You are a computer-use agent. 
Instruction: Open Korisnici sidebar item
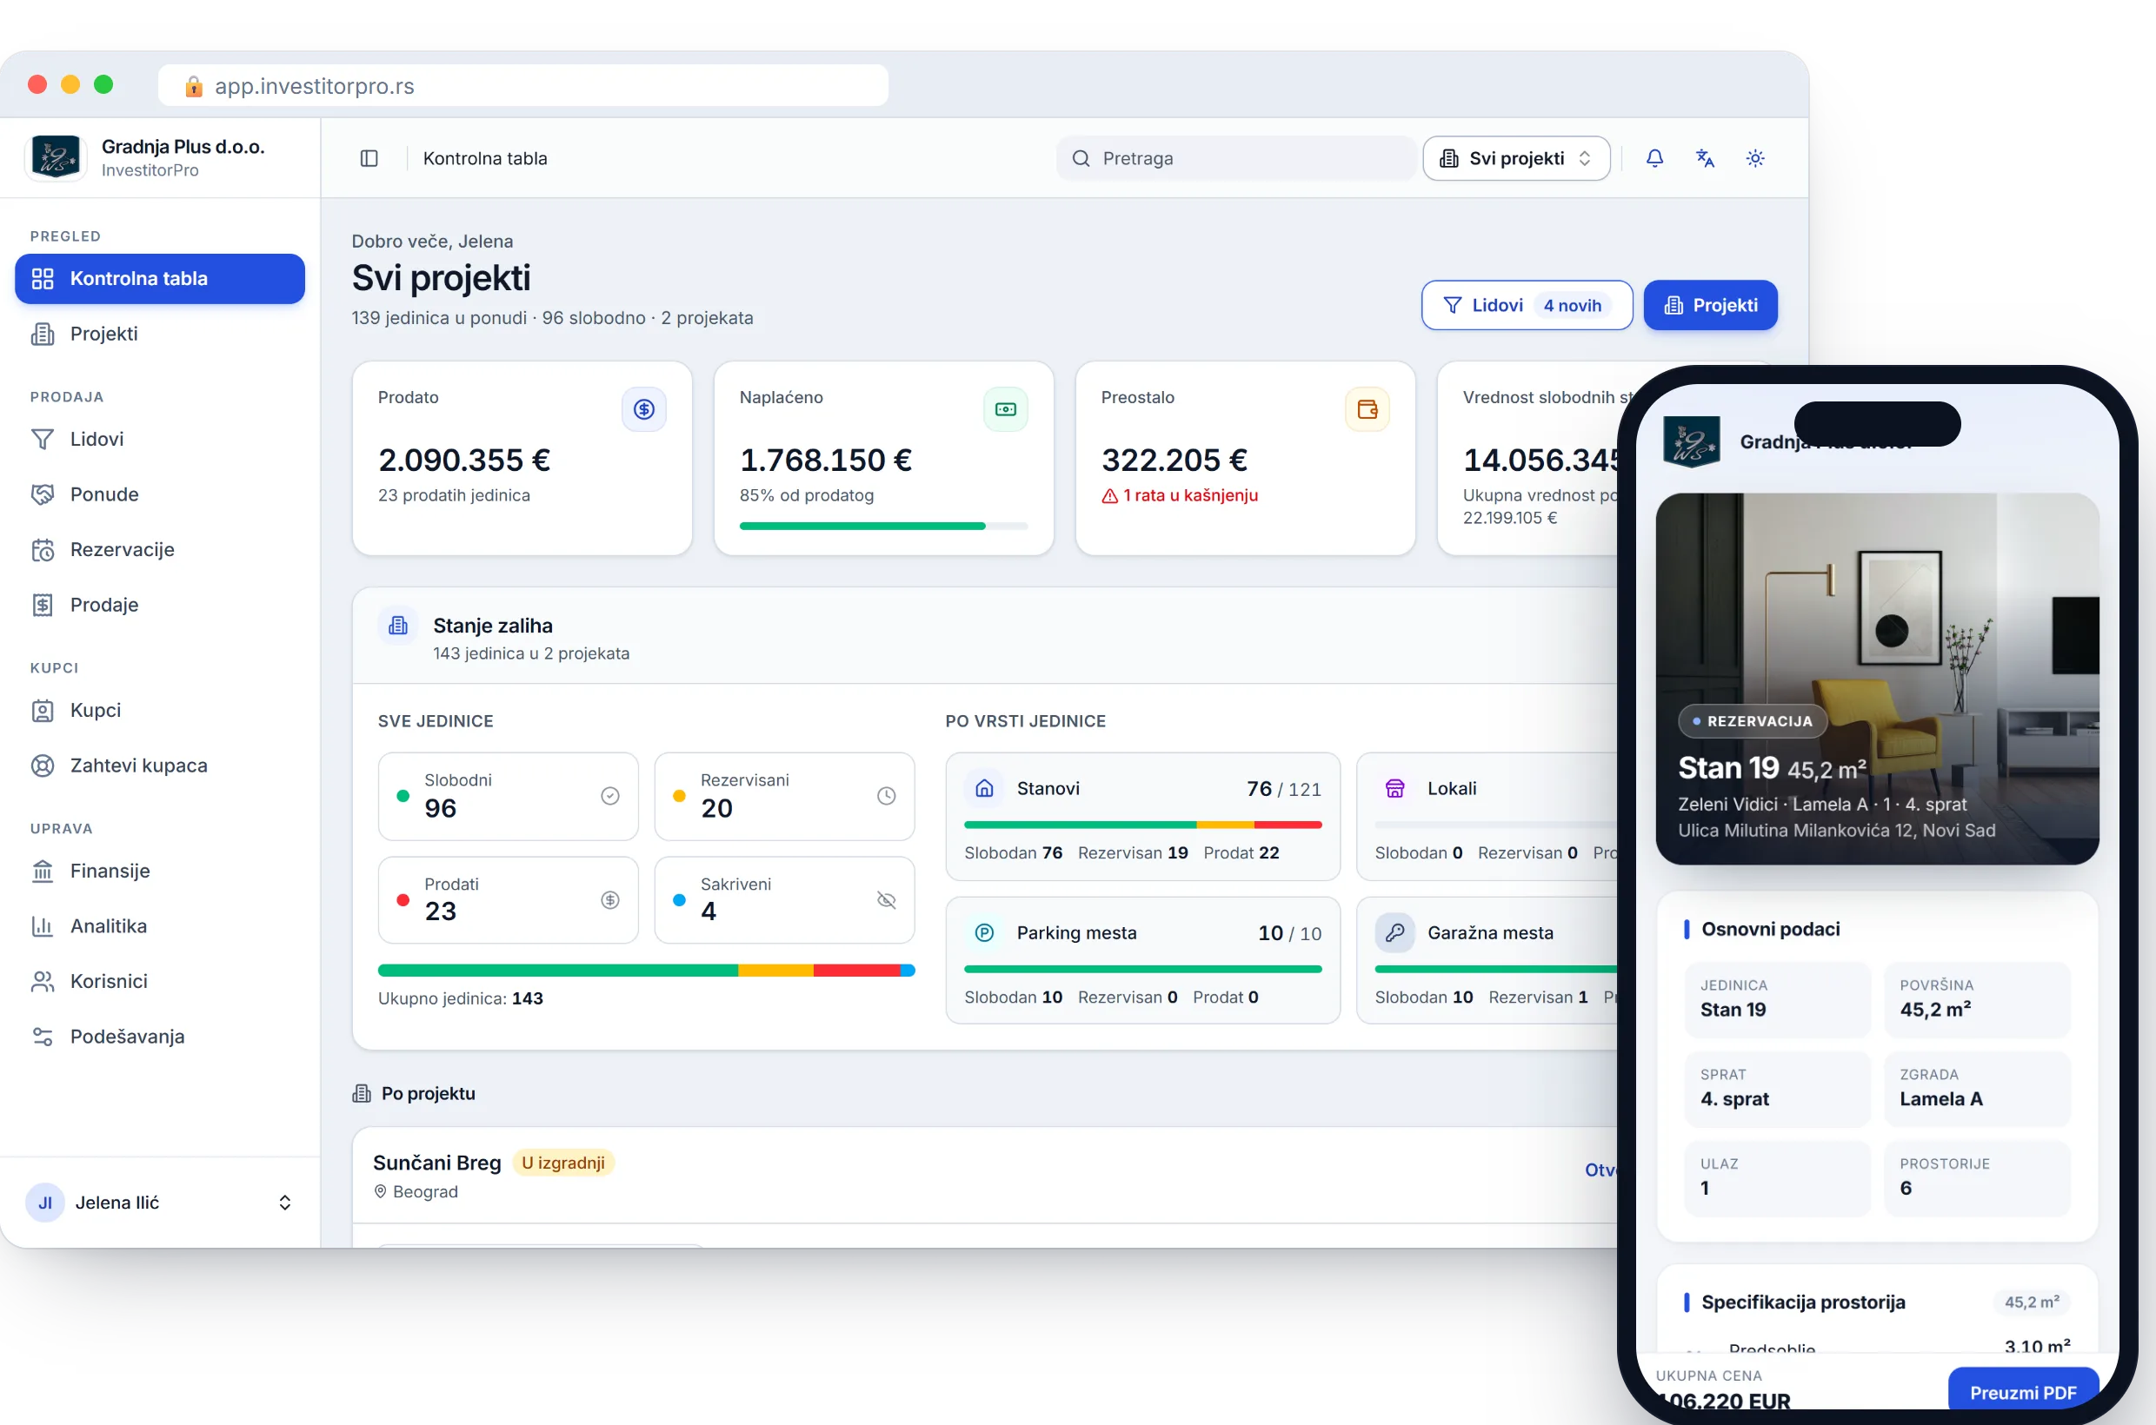[160, 982]
